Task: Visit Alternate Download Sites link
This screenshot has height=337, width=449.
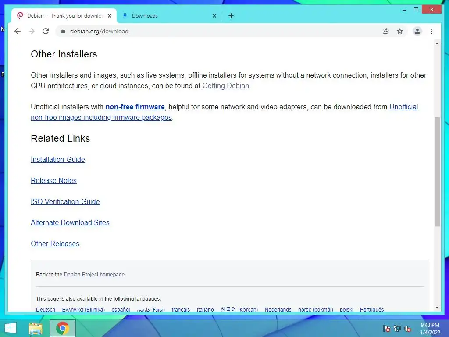Action: (70, 222)
